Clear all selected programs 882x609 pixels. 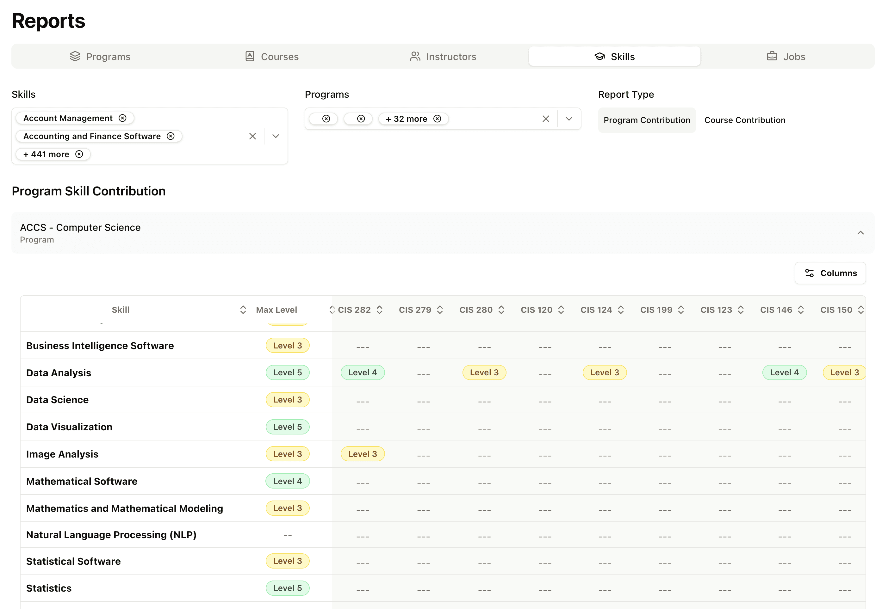point(545,119)
